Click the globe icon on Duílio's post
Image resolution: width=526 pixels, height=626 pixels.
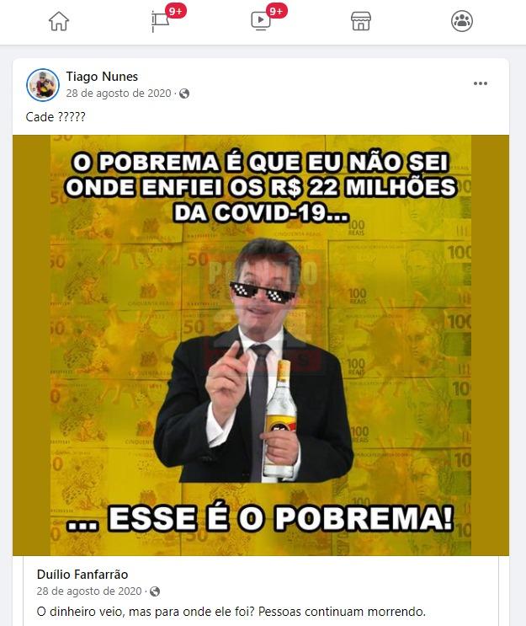(155, 591)
